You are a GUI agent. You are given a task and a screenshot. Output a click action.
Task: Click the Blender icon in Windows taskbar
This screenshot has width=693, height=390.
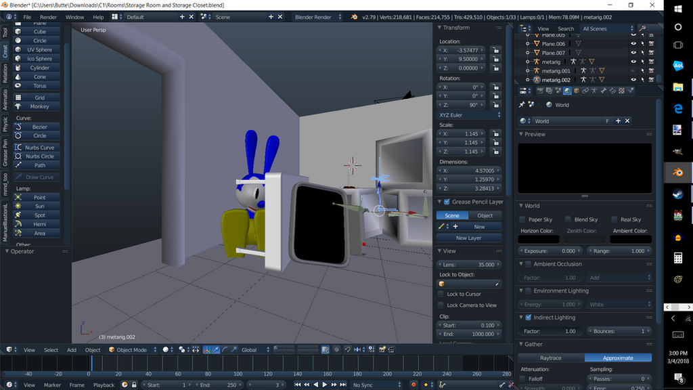(678, 173)
